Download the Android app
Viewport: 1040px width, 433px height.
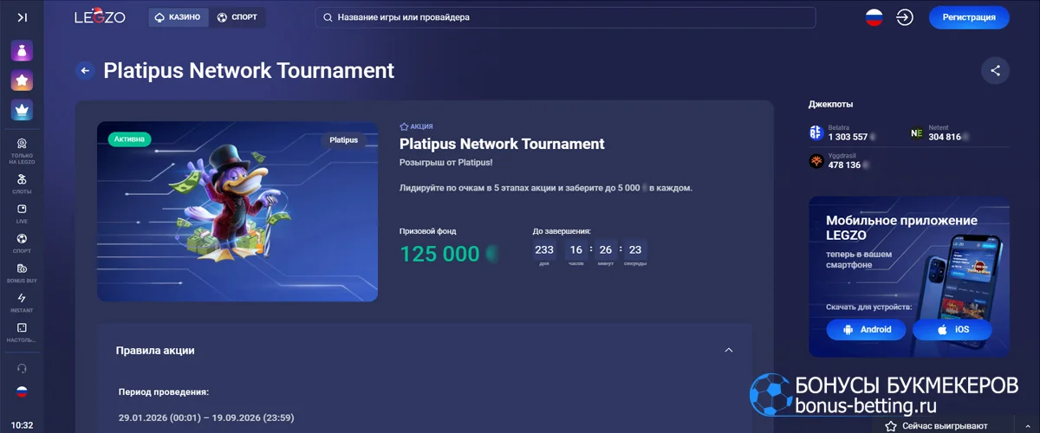[x=866, y=330]
